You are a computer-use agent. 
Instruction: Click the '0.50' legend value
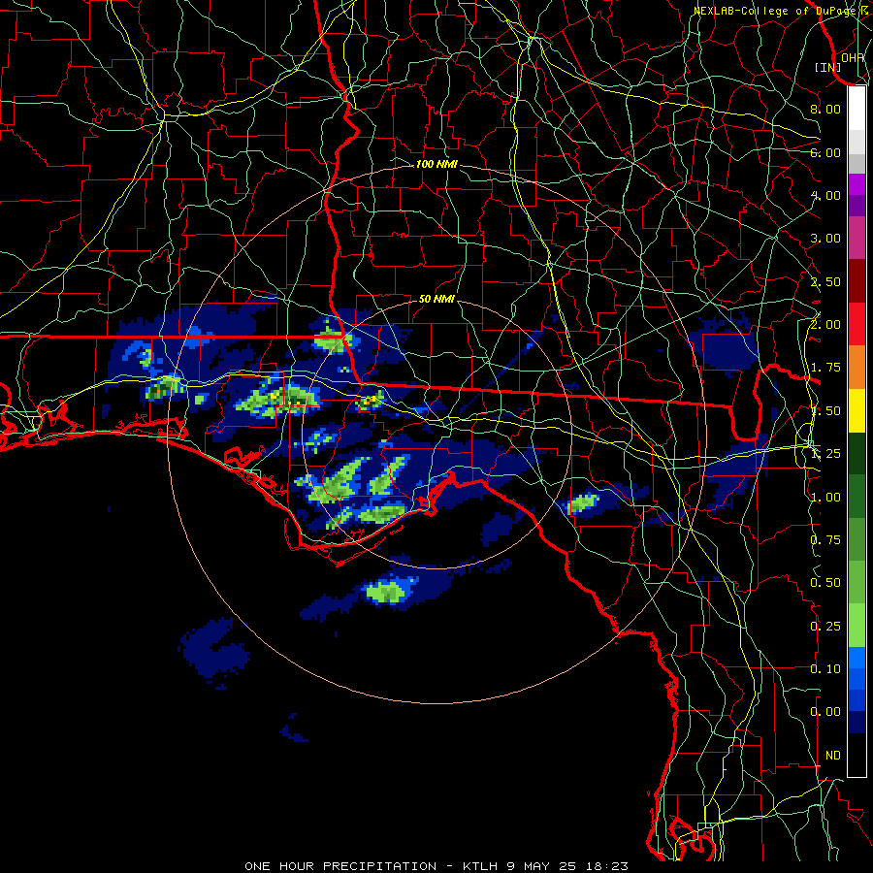point(825,583)
